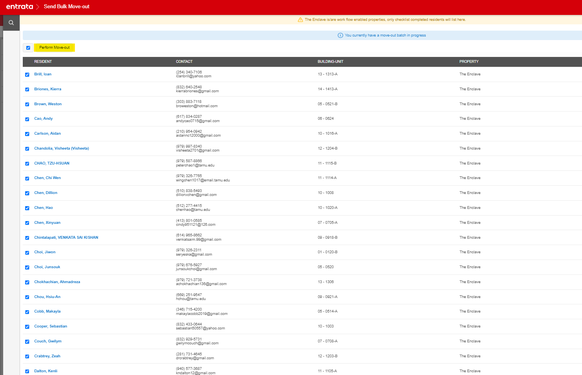Click the unit value 13 - 1313-A
Image resolution: width=582 pixels, height=375 pixels.
tap(328, 74)
